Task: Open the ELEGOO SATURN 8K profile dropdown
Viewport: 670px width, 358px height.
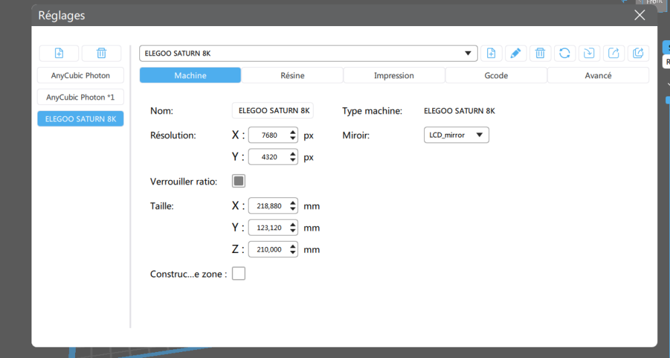Action: (308, 54)
